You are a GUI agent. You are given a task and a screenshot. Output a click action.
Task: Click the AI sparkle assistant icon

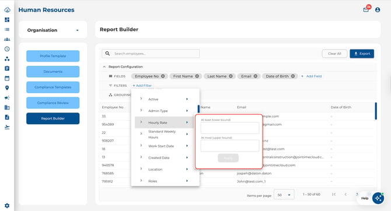pyautogui.click(x=378, y=198)
